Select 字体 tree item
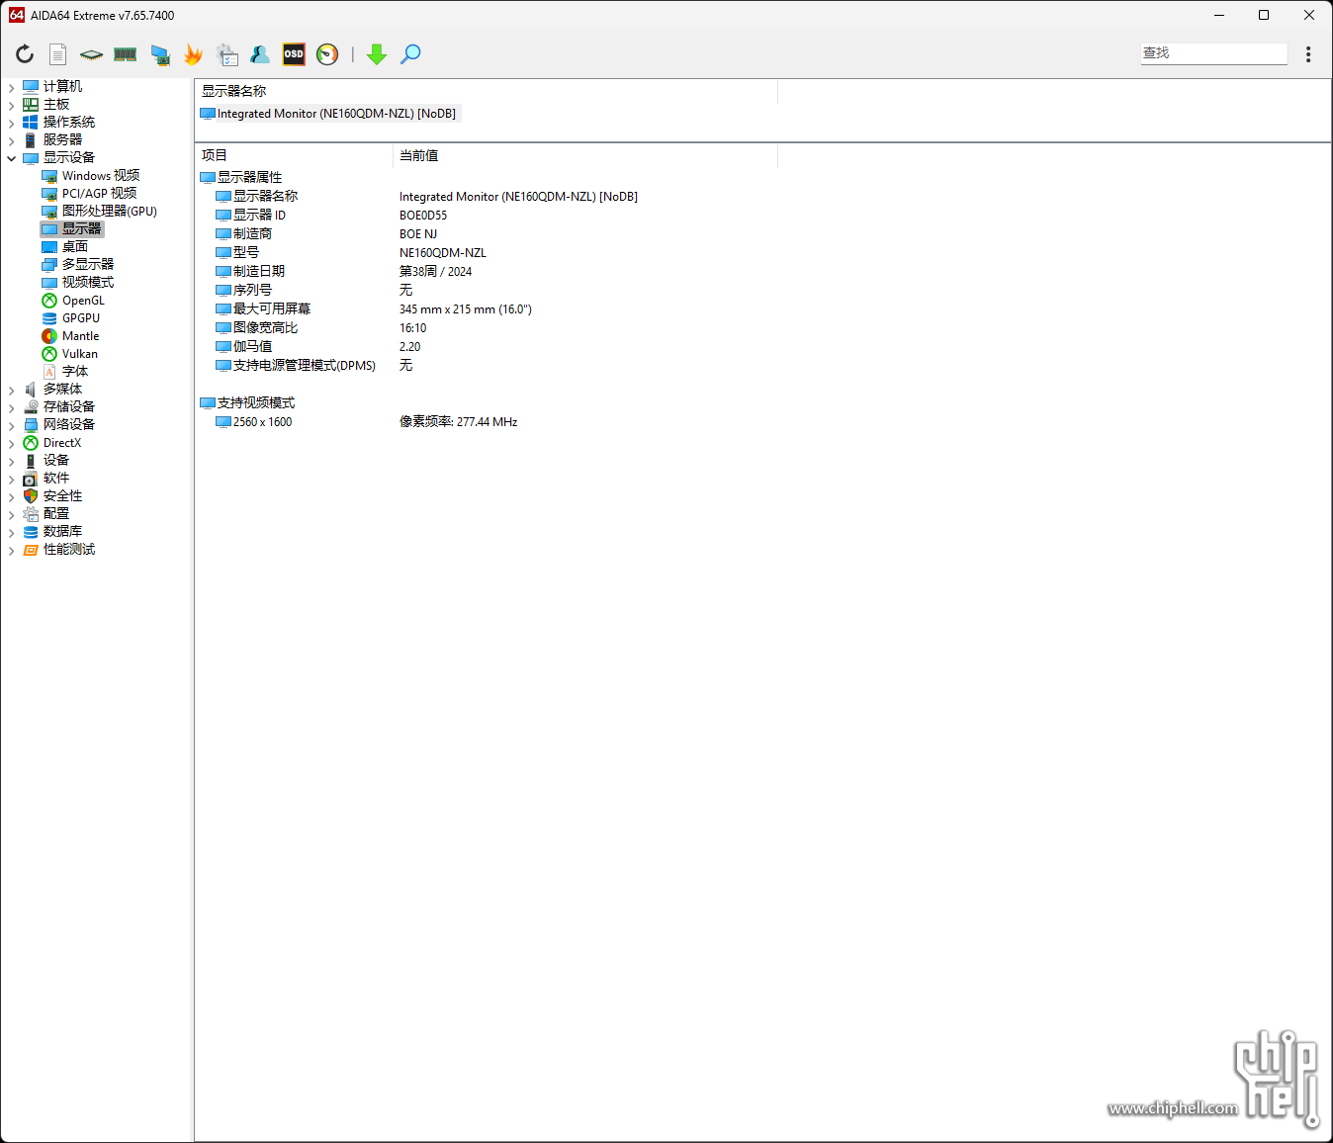Screen dimensions: 1333x1143 tap(65, 372)
